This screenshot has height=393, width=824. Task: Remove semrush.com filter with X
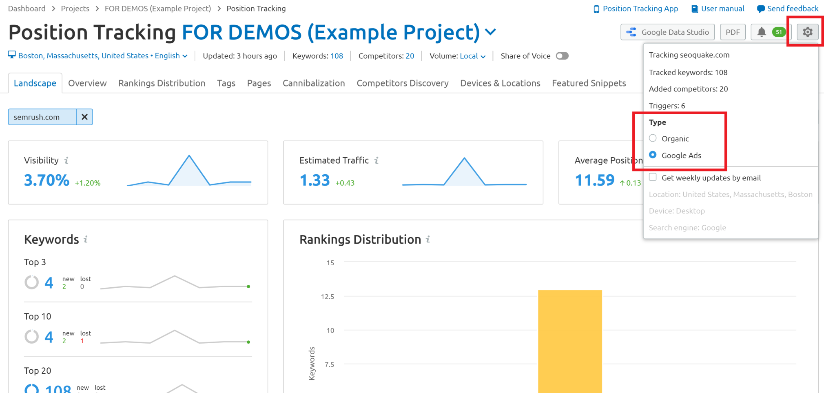coord(84,117)
